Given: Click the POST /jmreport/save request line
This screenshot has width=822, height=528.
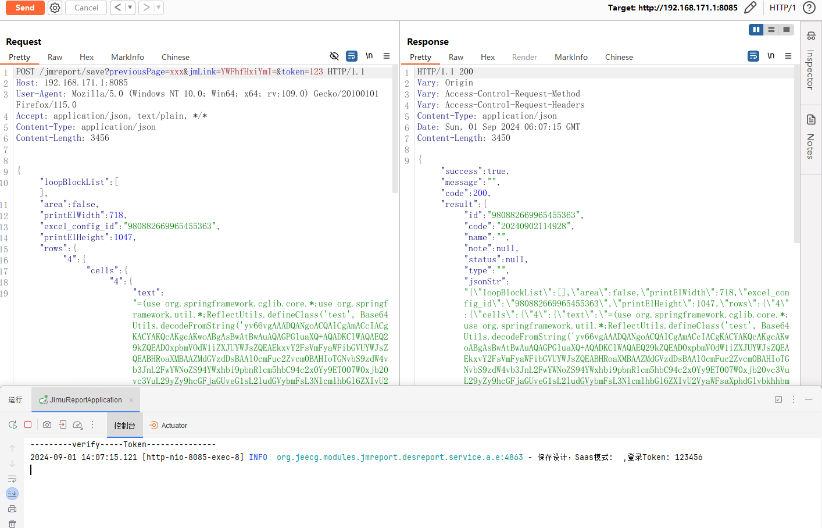Looking at the screenshot, I should 191,72.
